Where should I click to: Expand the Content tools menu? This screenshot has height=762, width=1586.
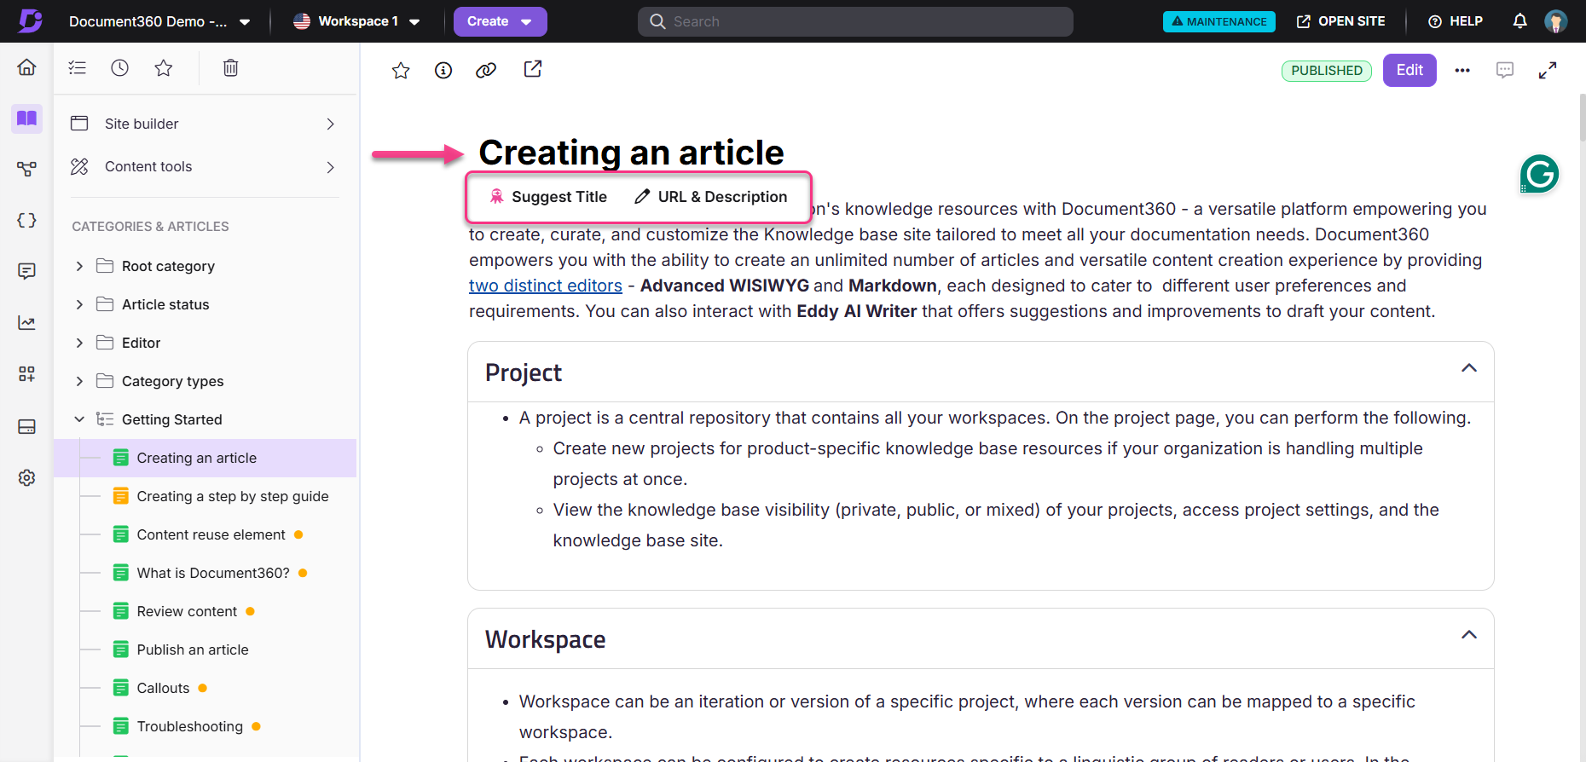point(203,166)
